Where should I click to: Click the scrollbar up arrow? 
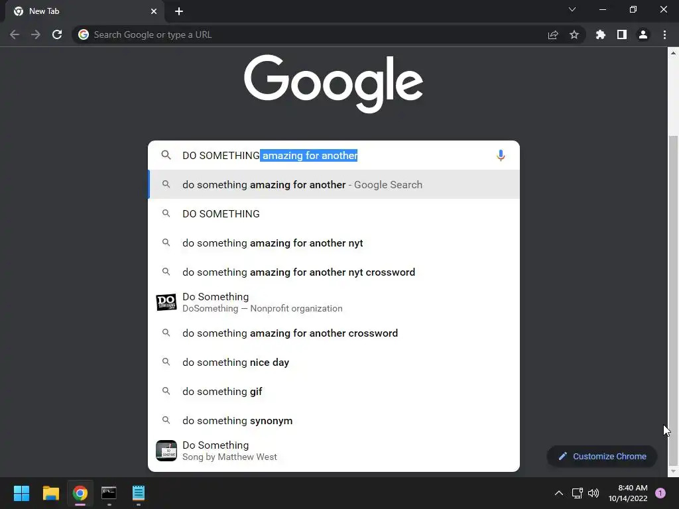pos(673,53)
